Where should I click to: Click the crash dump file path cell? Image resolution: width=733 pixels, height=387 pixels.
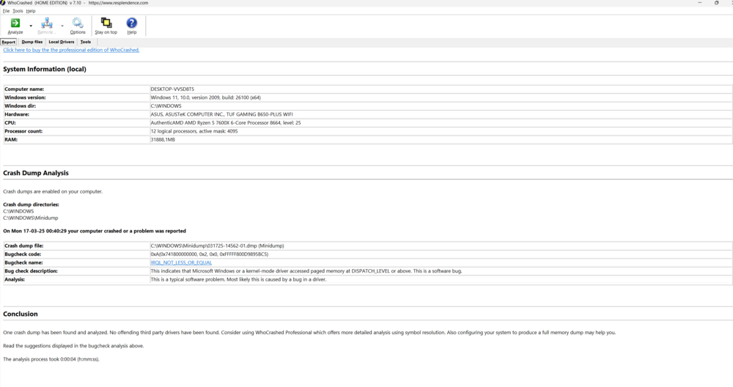[x=217, y=246]
